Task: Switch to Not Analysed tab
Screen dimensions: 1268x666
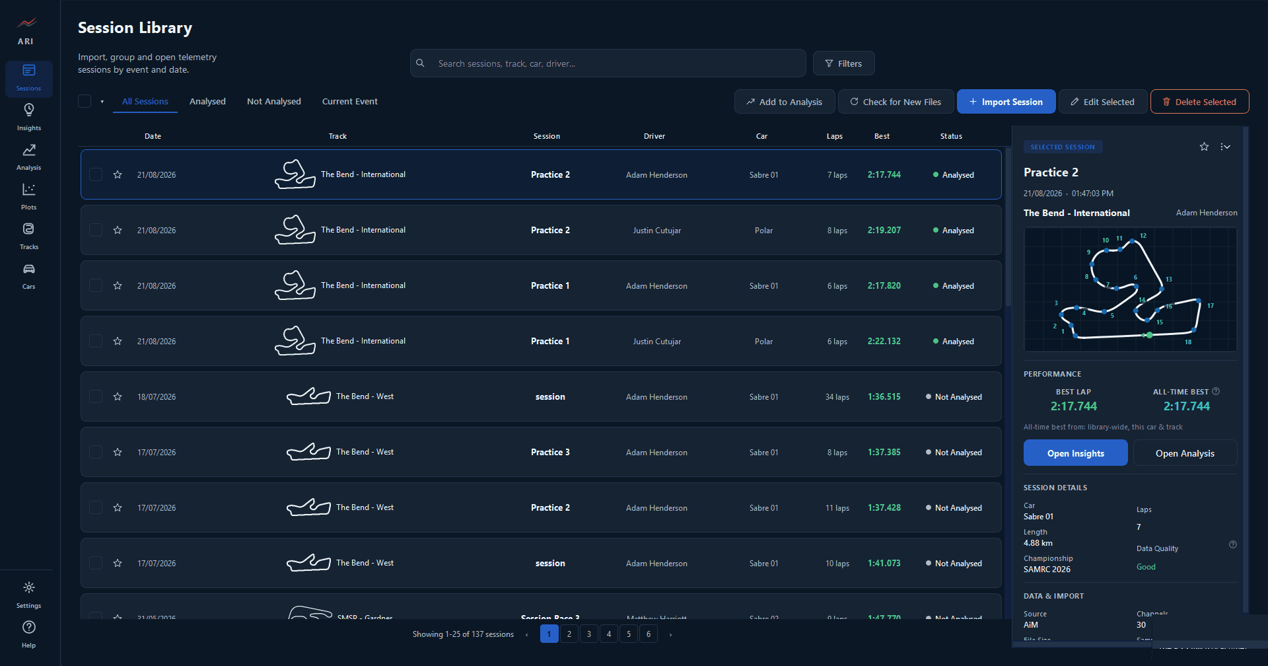Action: coord(274,101)
